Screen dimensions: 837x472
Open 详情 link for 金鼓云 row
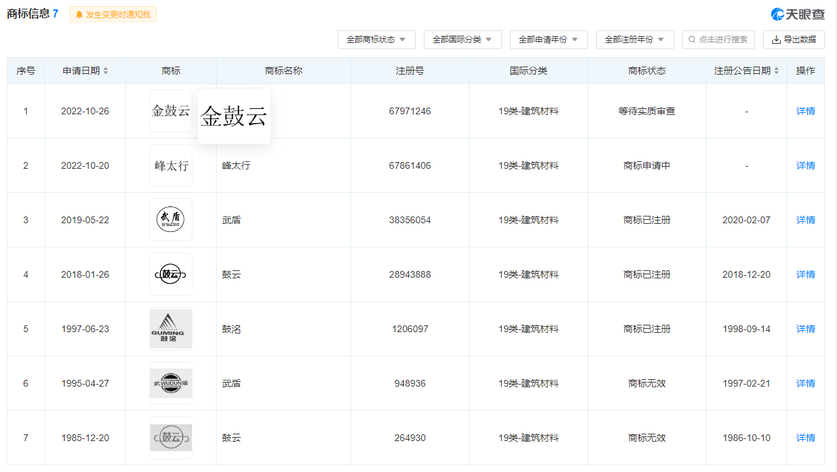805,111
